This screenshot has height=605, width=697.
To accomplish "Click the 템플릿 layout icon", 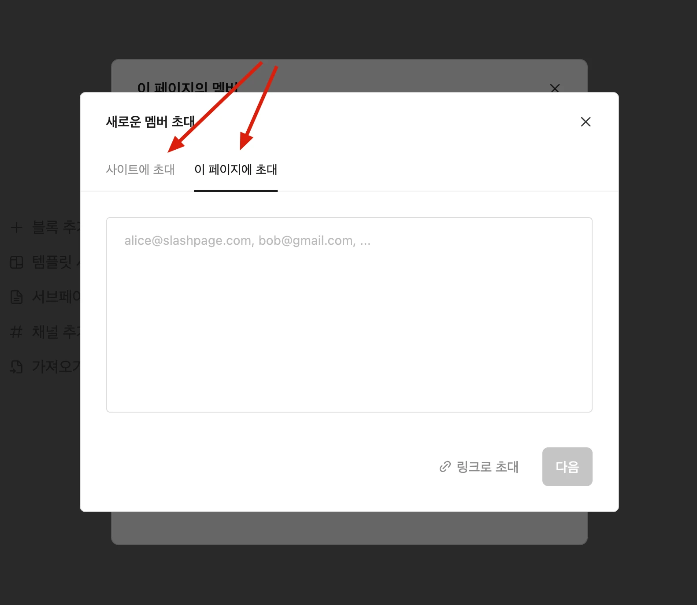I will click(x=16, y=262).
